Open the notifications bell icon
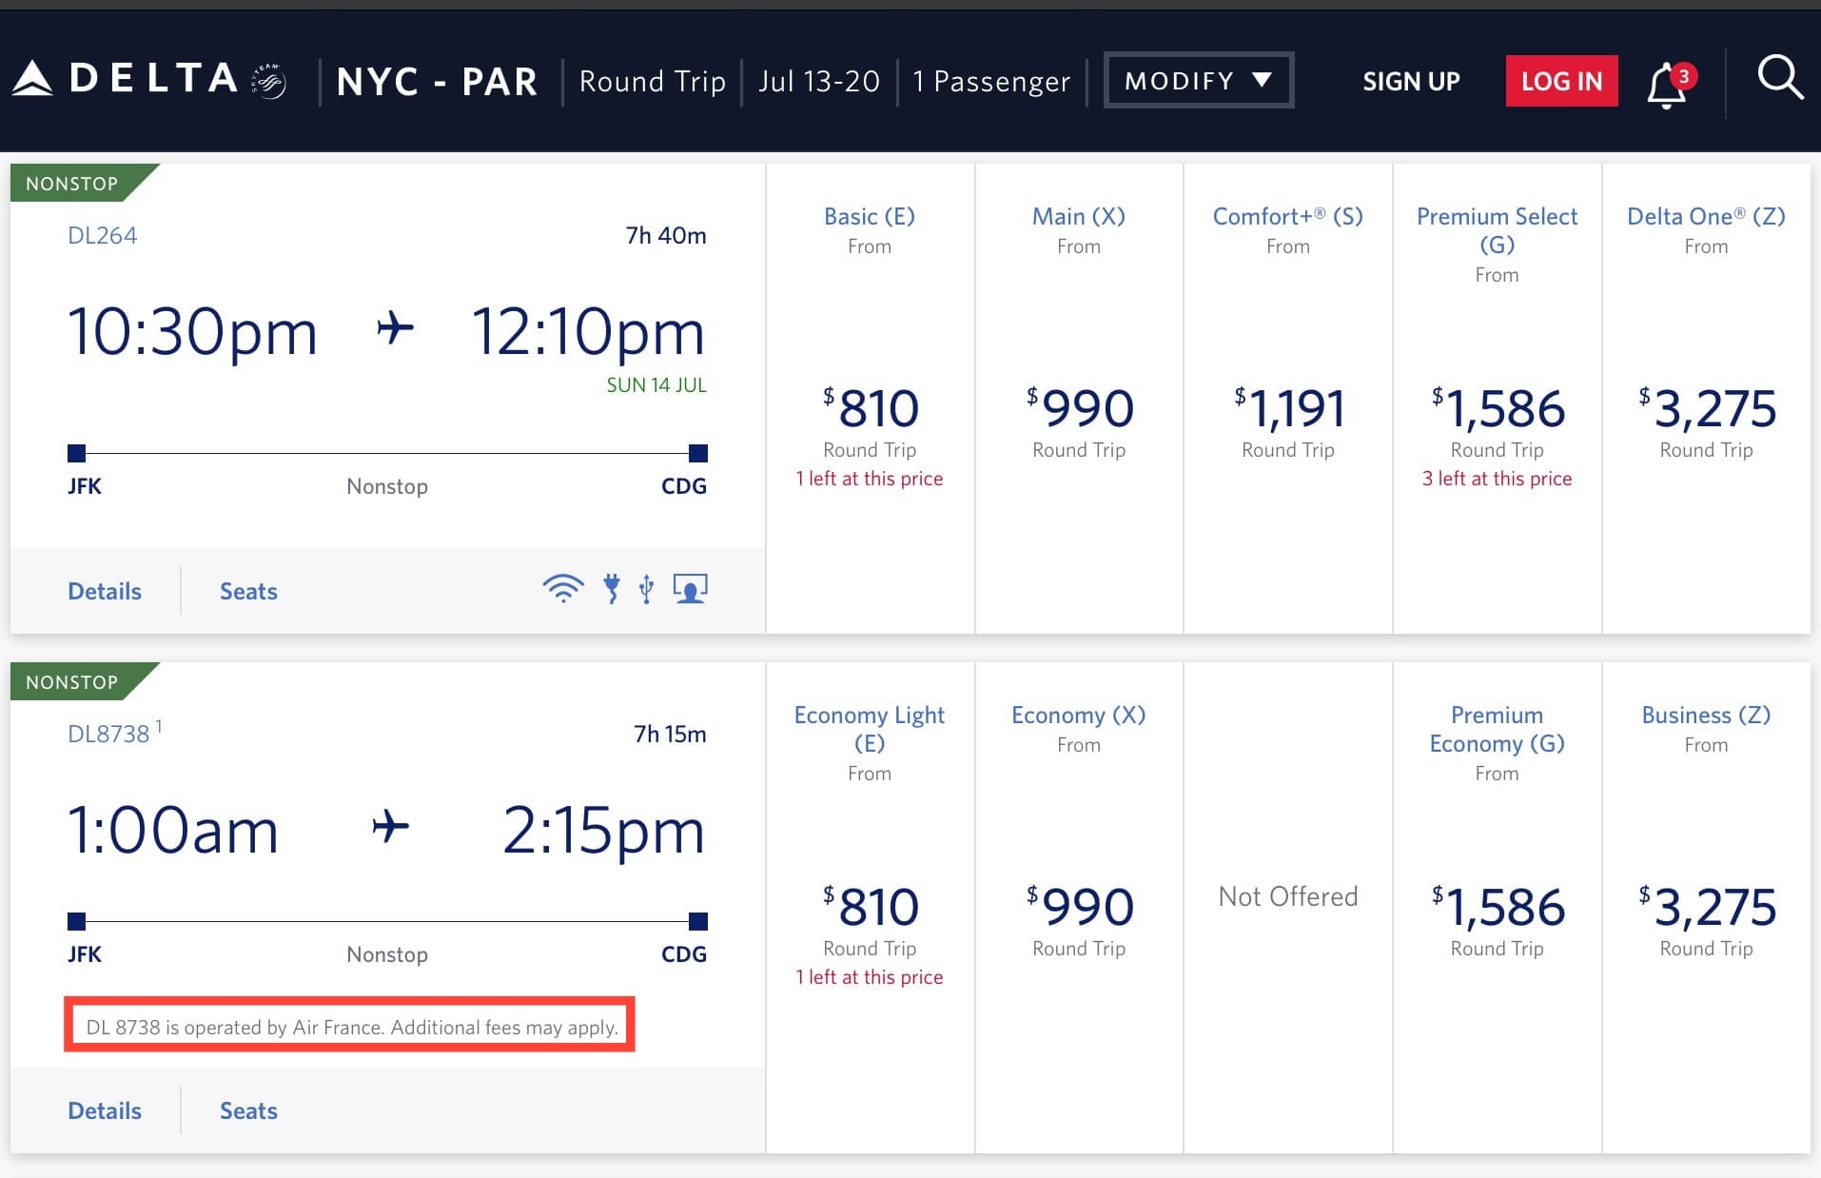 pyautogui.click(x=1667, y=86)
